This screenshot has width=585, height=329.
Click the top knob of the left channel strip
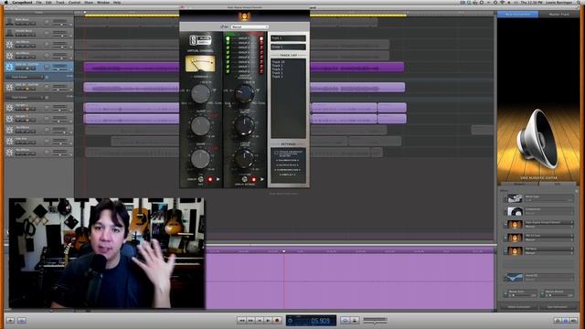pos(201,93)
